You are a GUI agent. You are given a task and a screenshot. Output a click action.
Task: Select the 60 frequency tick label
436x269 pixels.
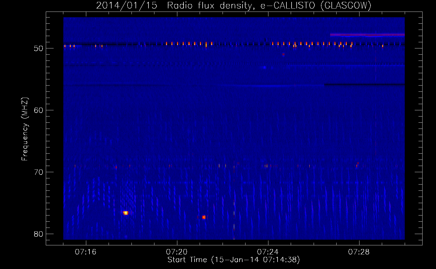(39, 110)
